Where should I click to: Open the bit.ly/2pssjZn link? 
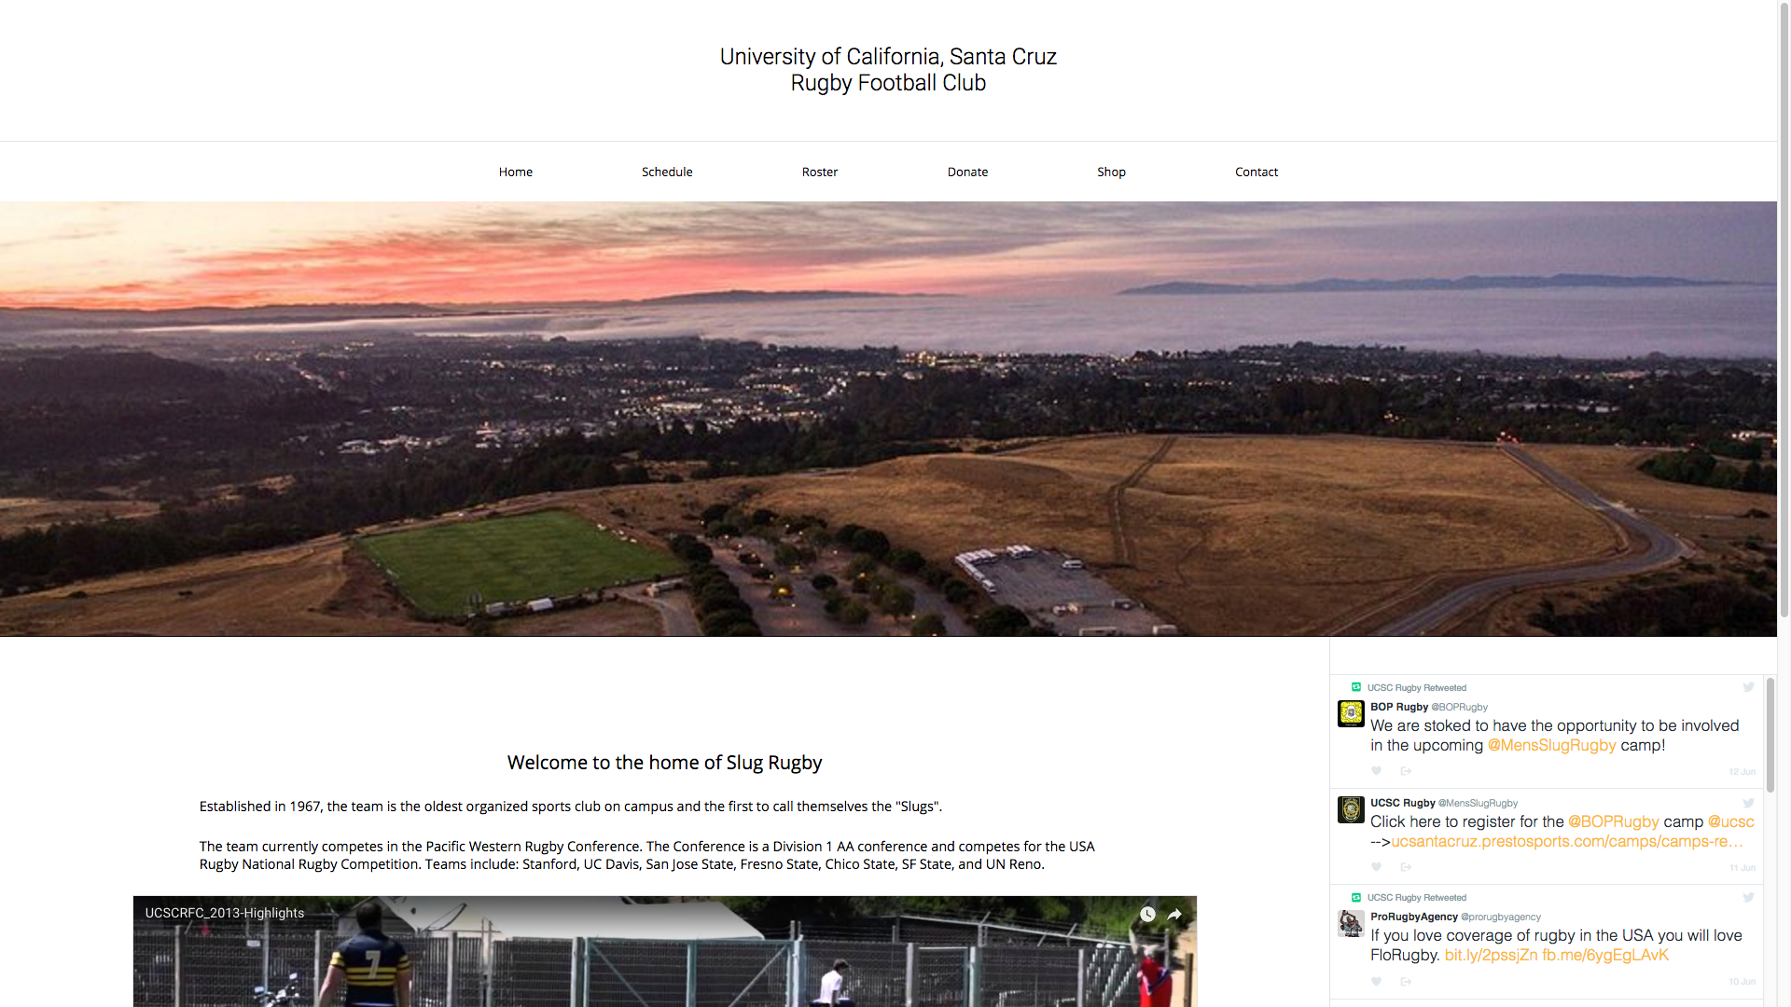click(1491, 956)
